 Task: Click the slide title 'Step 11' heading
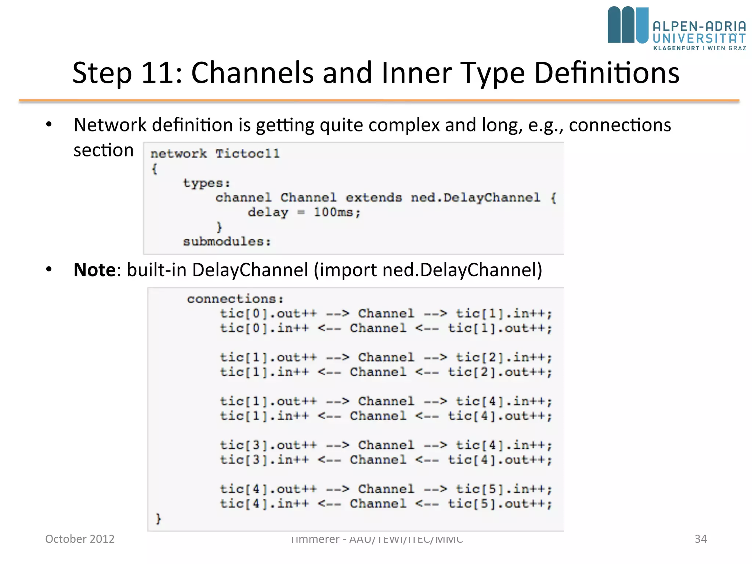[376, 73]
